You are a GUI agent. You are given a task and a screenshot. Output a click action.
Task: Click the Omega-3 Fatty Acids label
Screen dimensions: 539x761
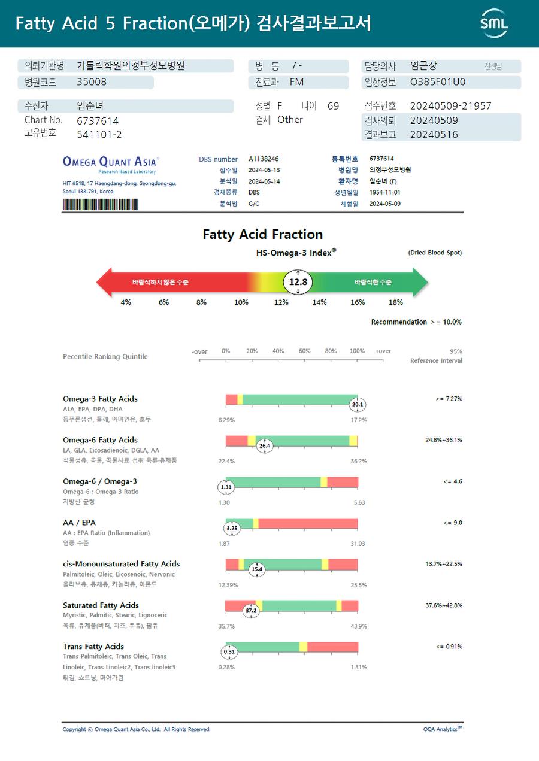click(x=100, y=399)
